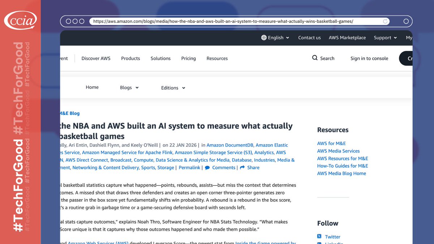Click the article headline text
This screenshot has width=434, height=244.
(176, 131)
